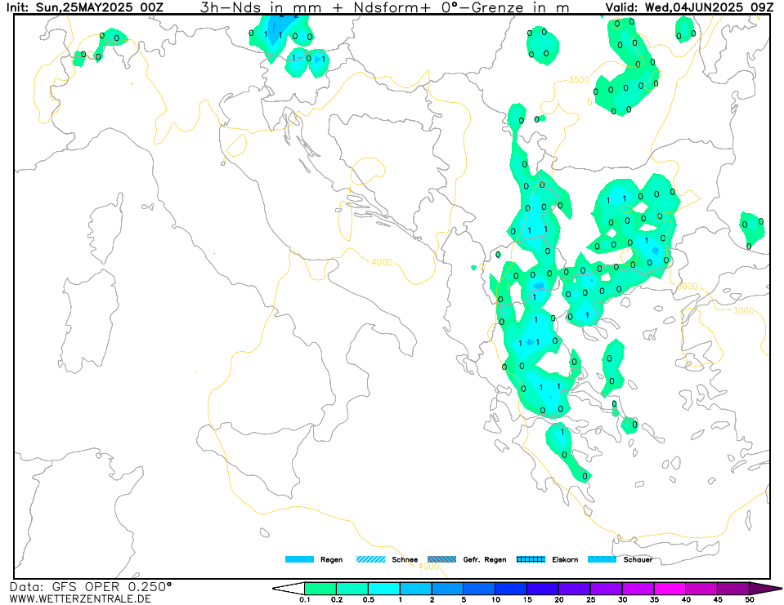Click the '15' color scale tick label
Image resolution: width=784 pixels, height=605 pixels.
[527, 599]
